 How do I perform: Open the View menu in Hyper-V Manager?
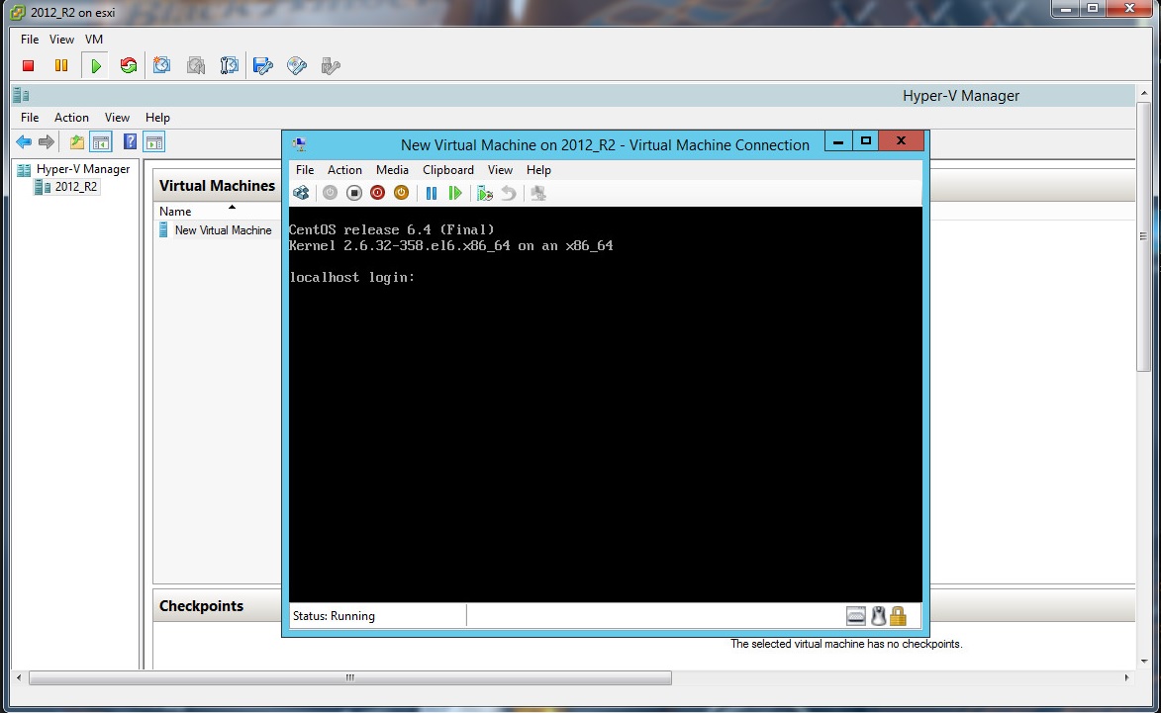click(x=117, y=118)
